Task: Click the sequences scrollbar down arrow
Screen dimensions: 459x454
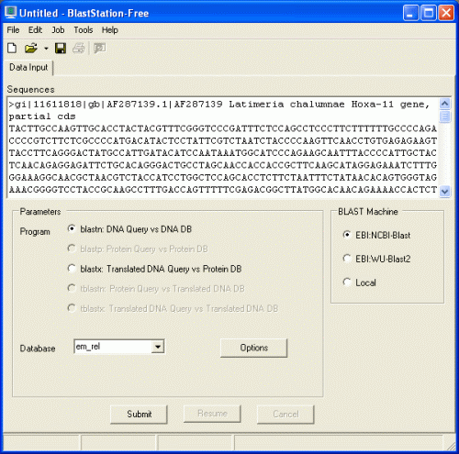Action: coord(445,192)
